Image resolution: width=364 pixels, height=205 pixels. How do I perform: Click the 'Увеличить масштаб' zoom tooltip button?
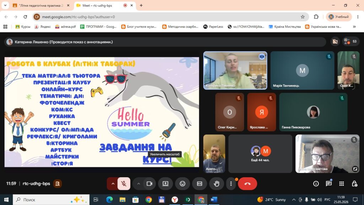(165, 154)
